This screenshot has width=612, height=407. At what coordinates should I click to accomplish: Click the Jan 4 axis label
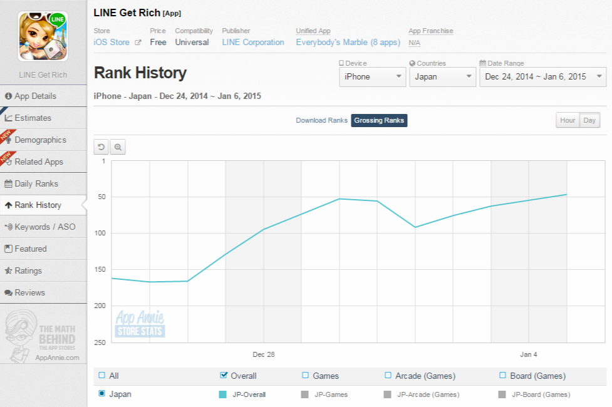pyautogui.click(x=529, y=354)
